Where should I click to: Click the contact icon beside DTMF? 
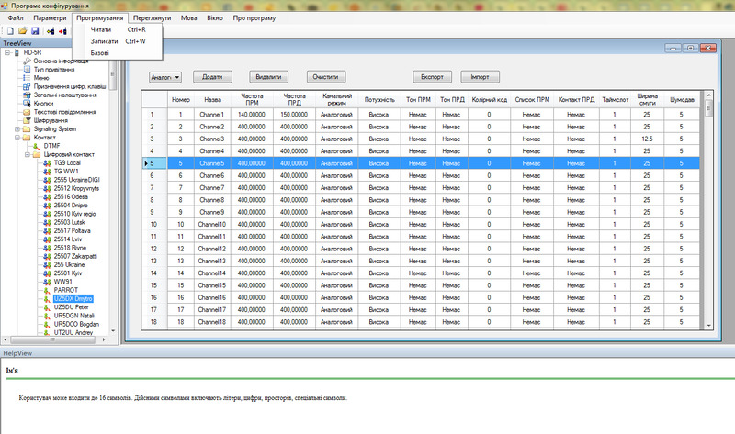[x=37, y=146]
